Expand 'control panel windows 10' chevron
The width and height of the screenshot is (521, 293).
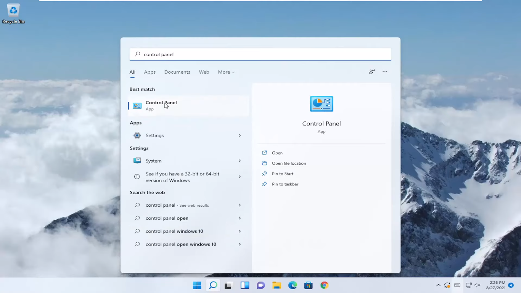click(240, 231)
